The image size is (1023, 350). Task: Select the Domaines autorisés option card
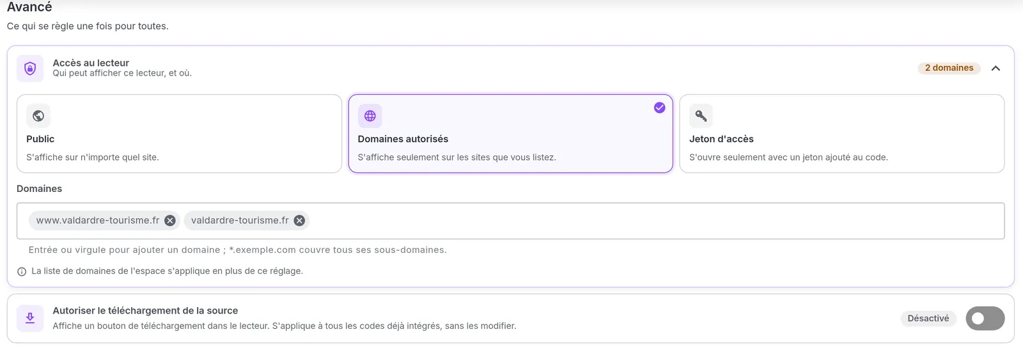[510, 134]
